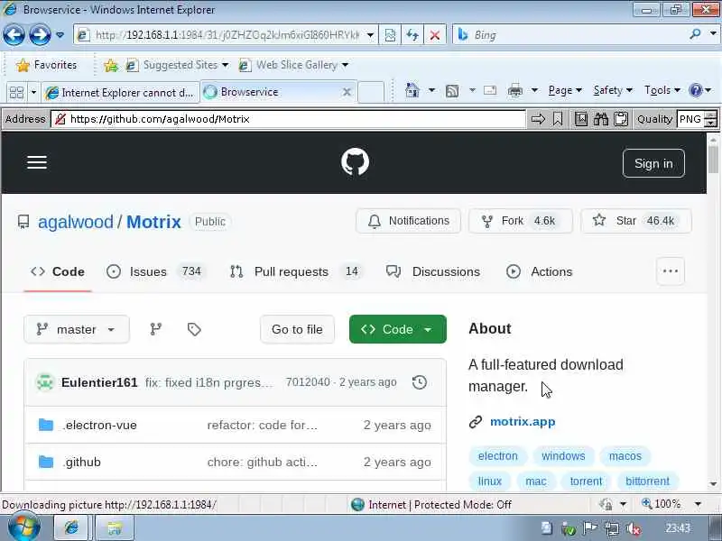Click the Quick Tabs grid icon

16,93
